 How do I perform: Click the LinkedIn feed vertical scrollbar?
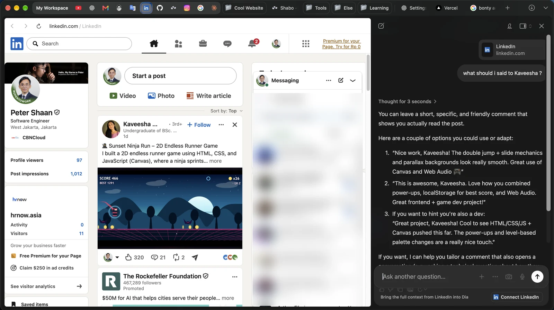click(368, 73)
